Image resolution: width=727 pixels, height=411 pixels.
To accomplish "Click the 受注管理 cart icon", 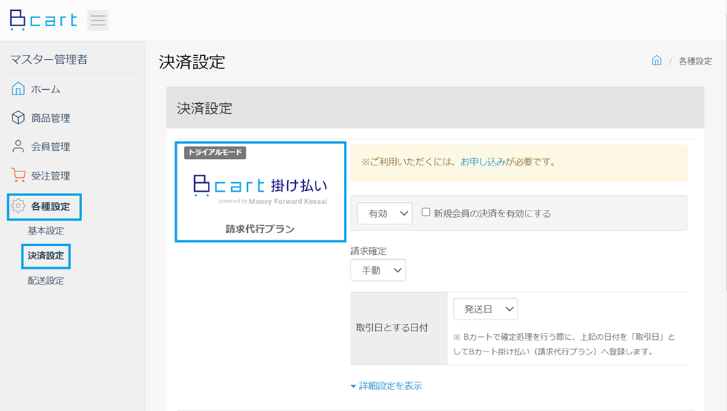I will (x=18, y=175).
